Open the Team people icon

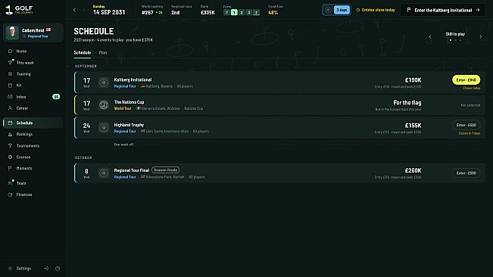tap(10, 183)
